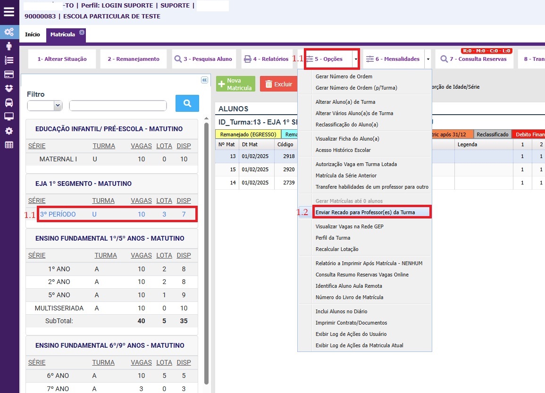Collapse the left class panel

[204, 80]
